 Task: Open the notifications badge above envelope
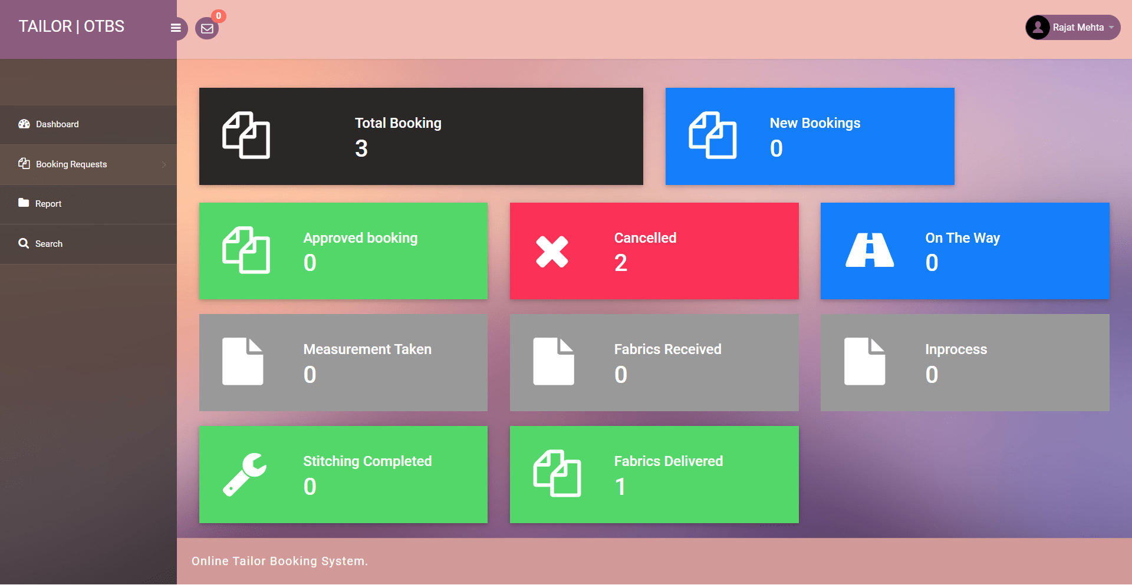tap(218, 16)
